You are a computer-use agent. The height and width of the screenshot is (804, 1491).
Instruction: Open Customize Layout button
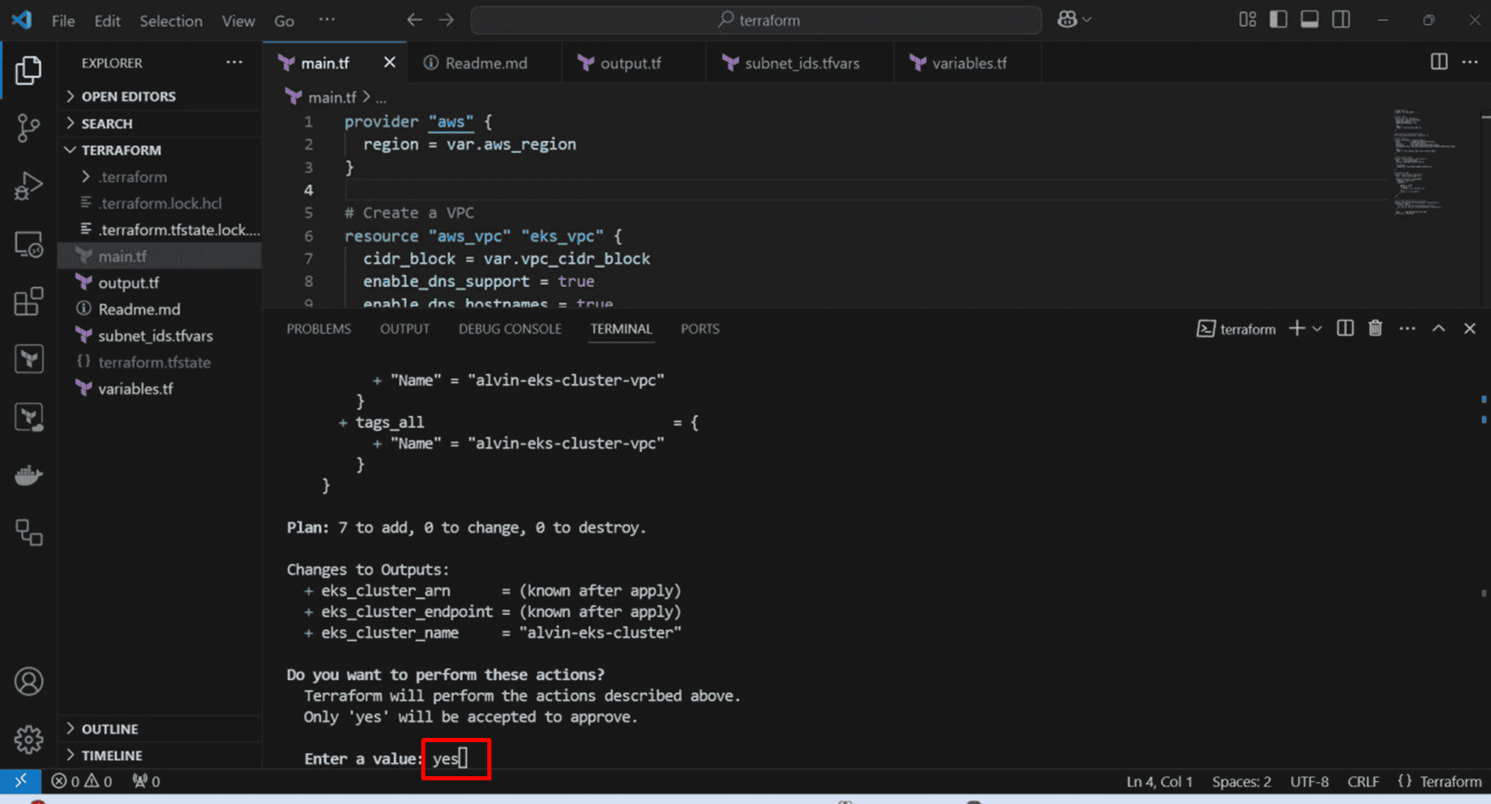[x=1248, y=19]
